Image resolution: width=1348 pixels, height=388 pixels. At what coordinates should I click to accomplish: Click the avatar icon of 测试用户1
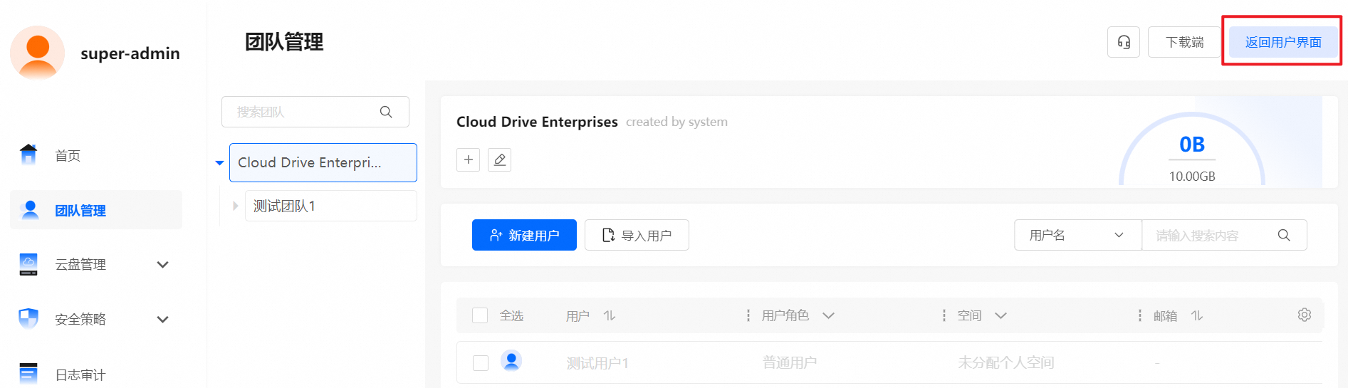click(x=511, y=361)
